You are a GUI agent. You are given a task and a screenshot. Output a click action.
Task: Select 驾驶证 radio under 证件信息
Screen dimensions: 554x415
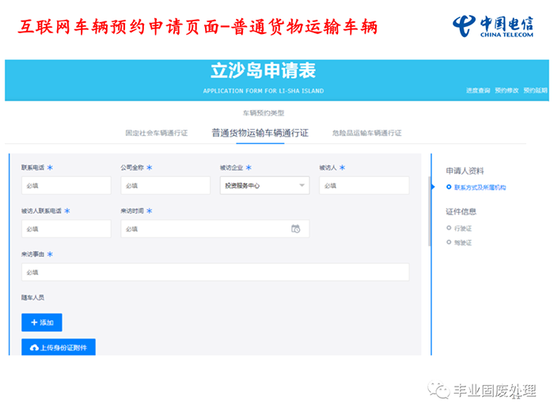coord(449,242)
